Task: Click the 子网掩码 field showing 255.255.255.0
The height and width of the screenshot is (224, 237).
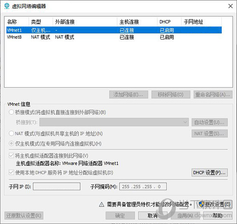Action: tap(143, 187)
